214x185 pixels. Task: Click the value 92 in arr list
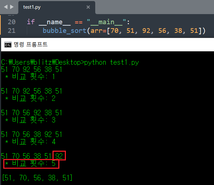[x=146, y=31]
